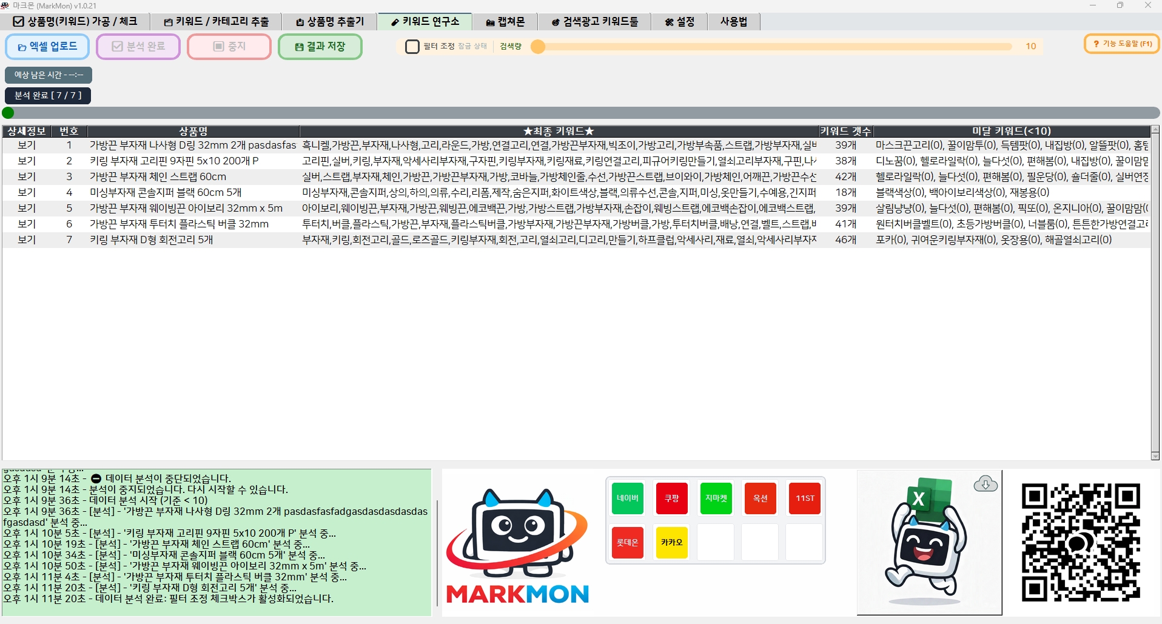Open 보기 detail for row 5
This screenshot has width=1162, height=624.
click(27, 209)
